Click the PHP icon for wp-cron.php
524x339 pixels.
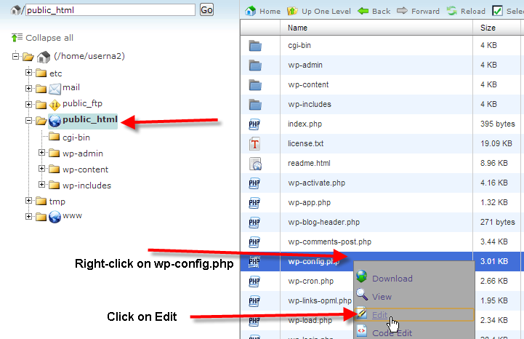click(254, 282)
